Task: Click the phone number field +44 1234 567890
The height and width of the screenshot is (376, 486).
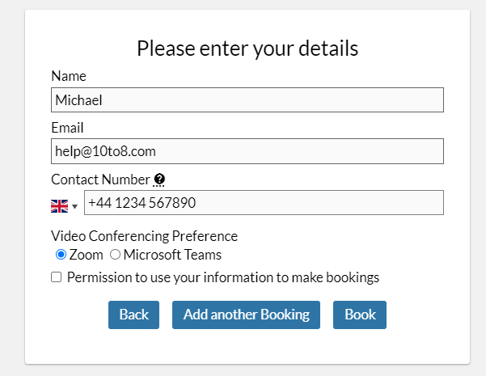Action: [264, 203]
